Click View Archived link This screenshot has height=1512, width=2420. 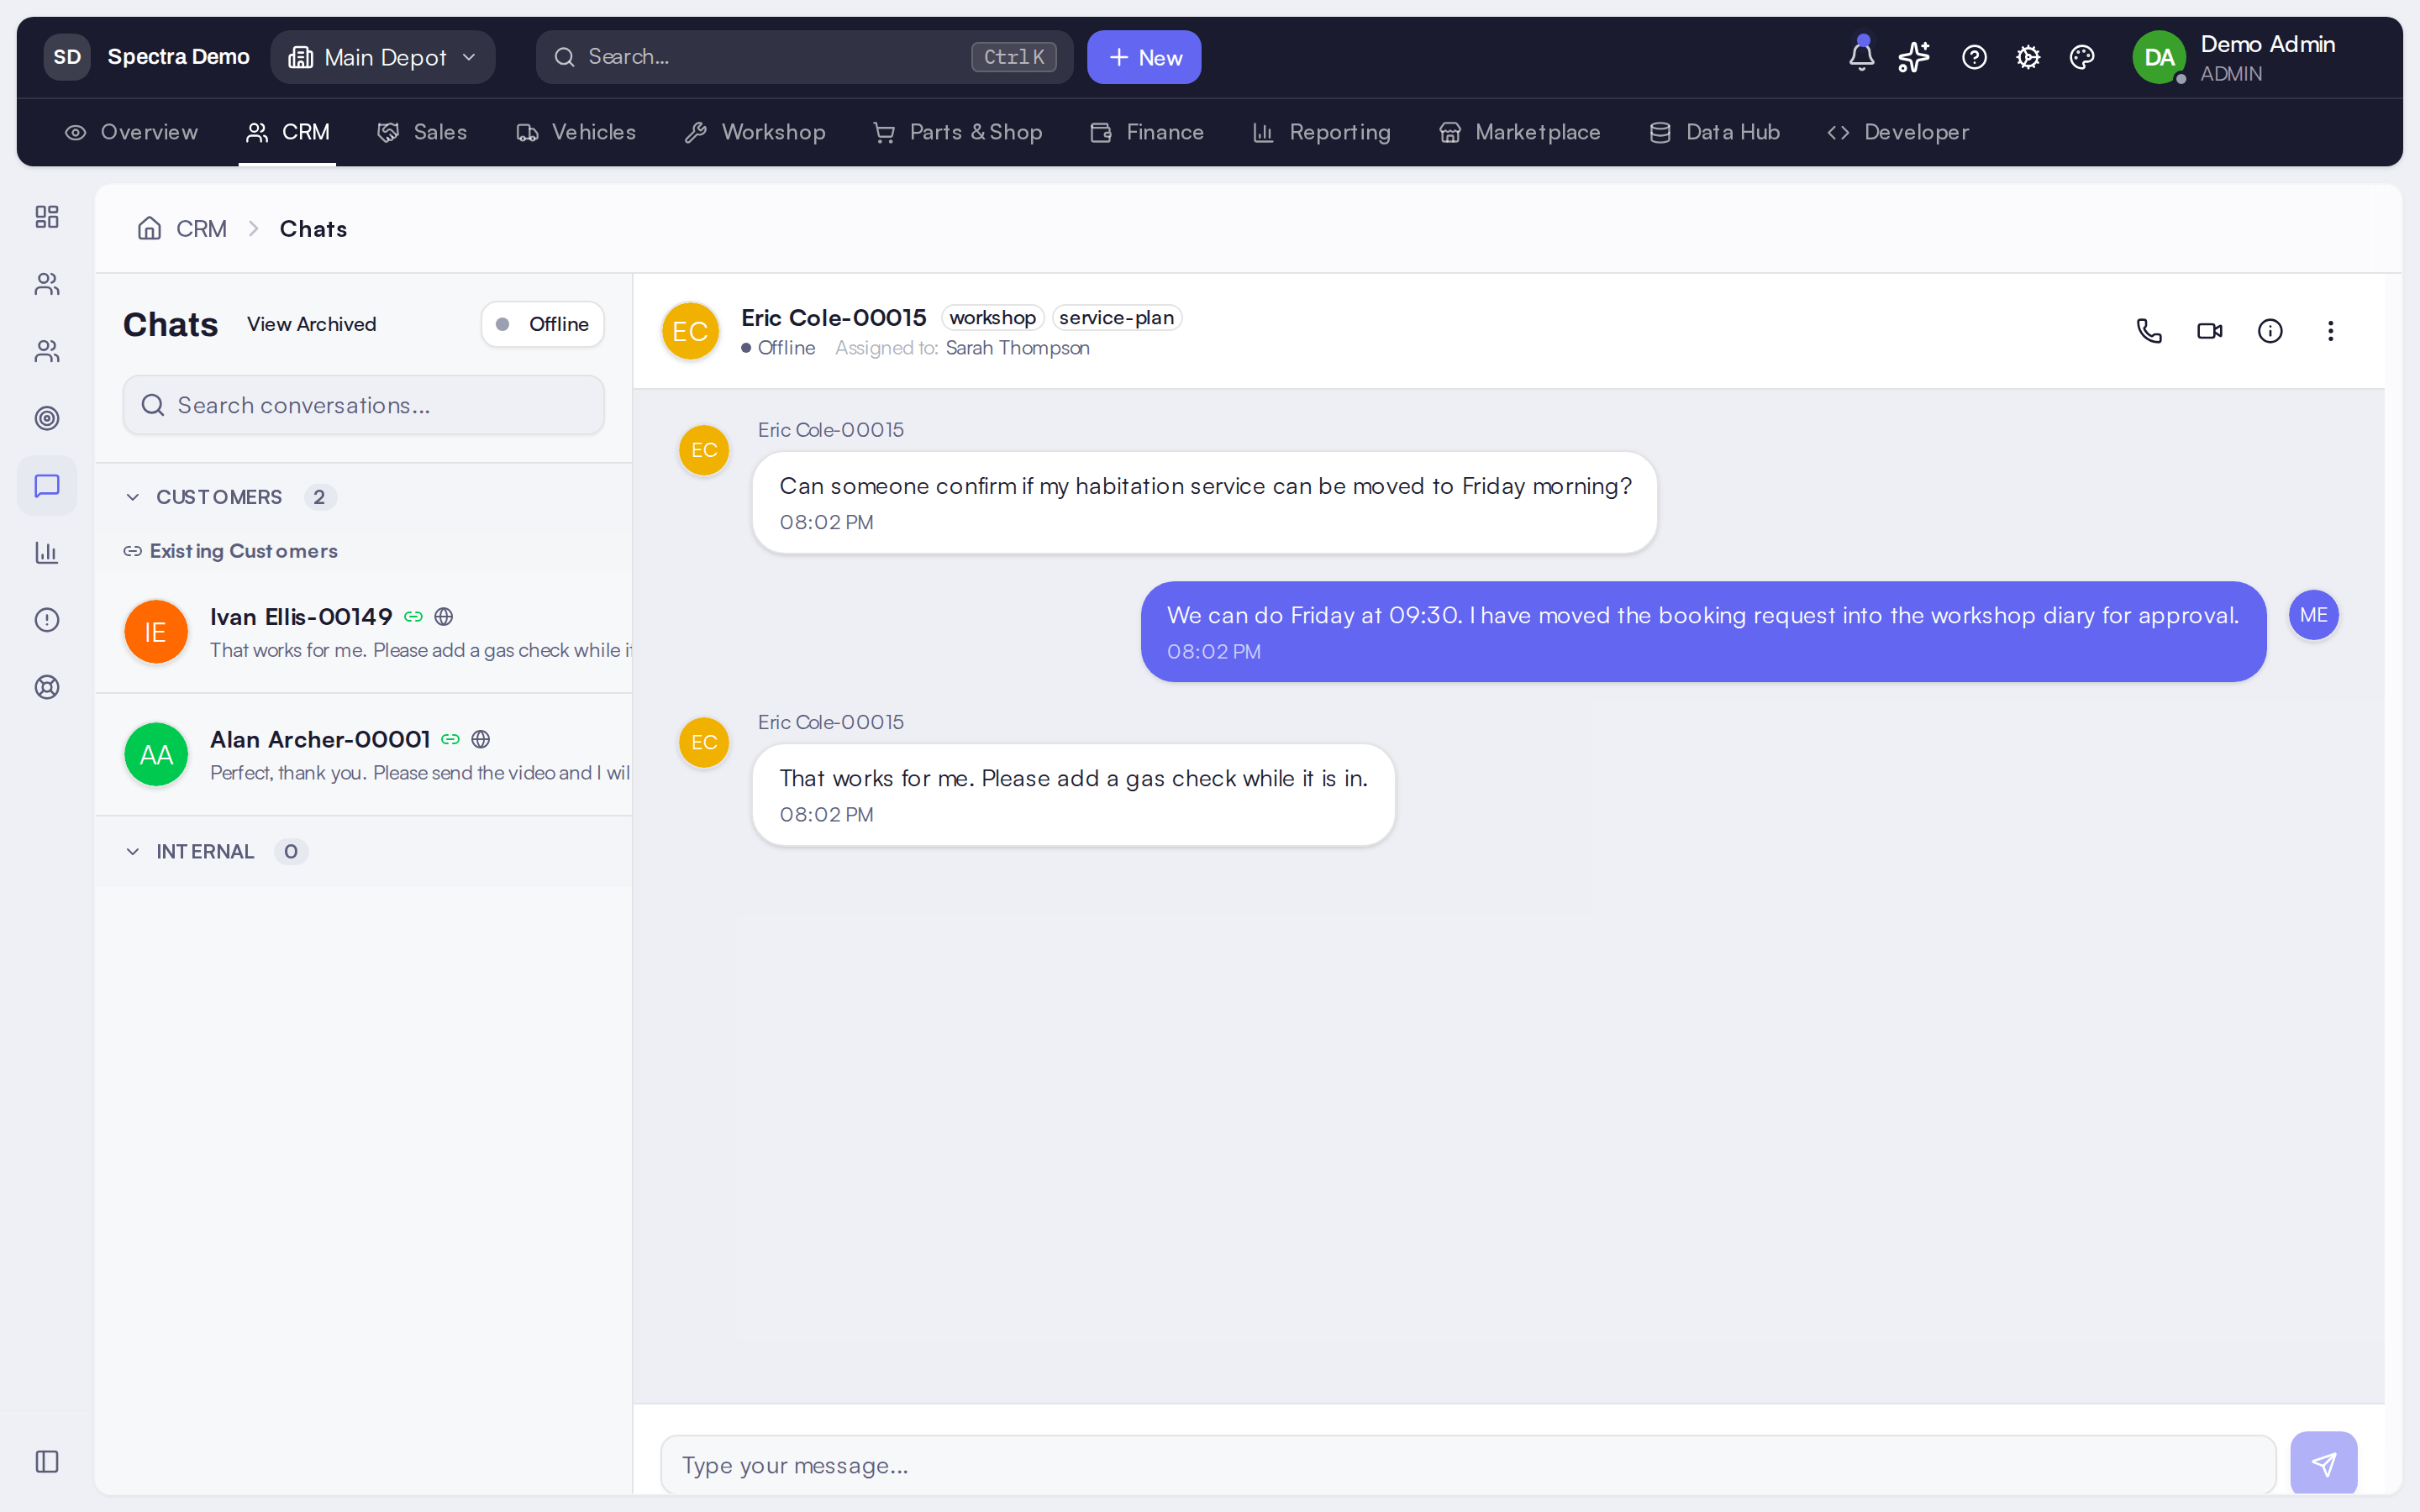[x=312, y=324]
